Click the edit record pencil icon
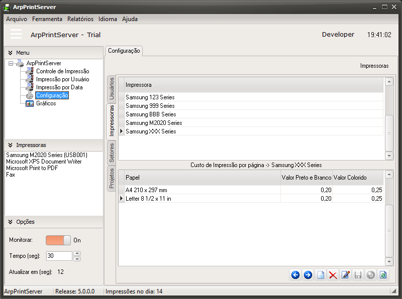Screen dimensions: 402x299 coord(345,275)
